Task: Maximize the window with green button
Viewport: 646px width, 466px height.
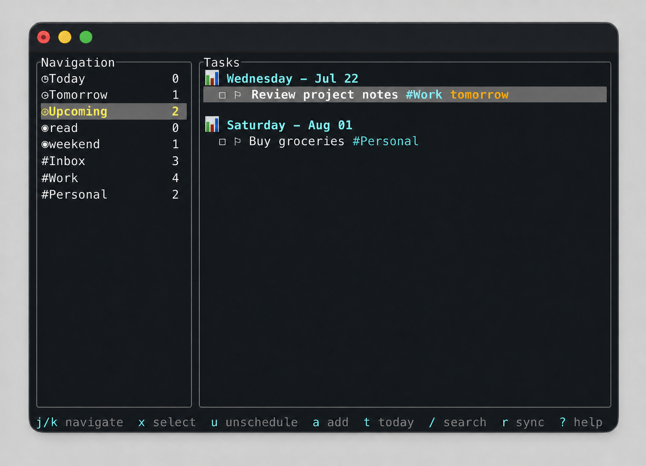Action: point(86,37)
